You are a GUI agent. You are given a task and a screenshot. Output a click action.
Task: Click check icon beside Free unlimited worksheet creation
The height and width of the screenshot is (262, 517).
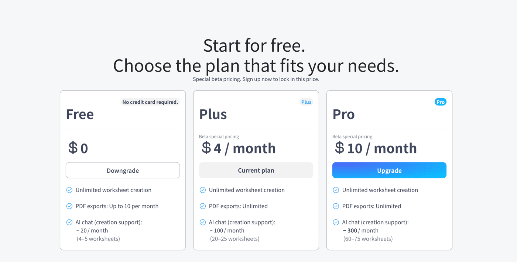click(x=69, y=190)
